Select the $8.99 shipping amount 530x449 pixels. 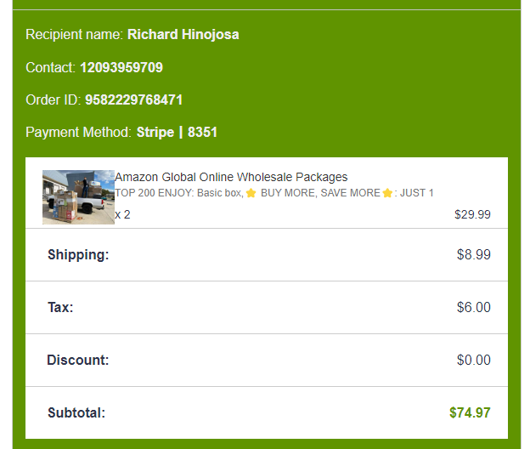click(473, 254)
